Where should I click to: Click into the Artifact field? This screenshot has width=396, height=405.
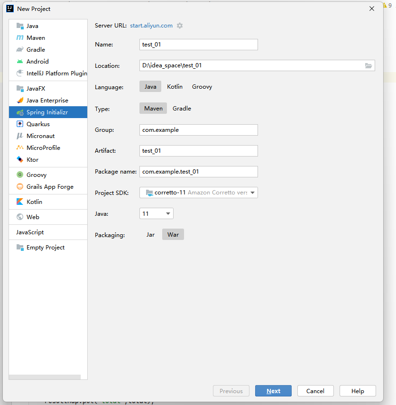tap(199, 151)
